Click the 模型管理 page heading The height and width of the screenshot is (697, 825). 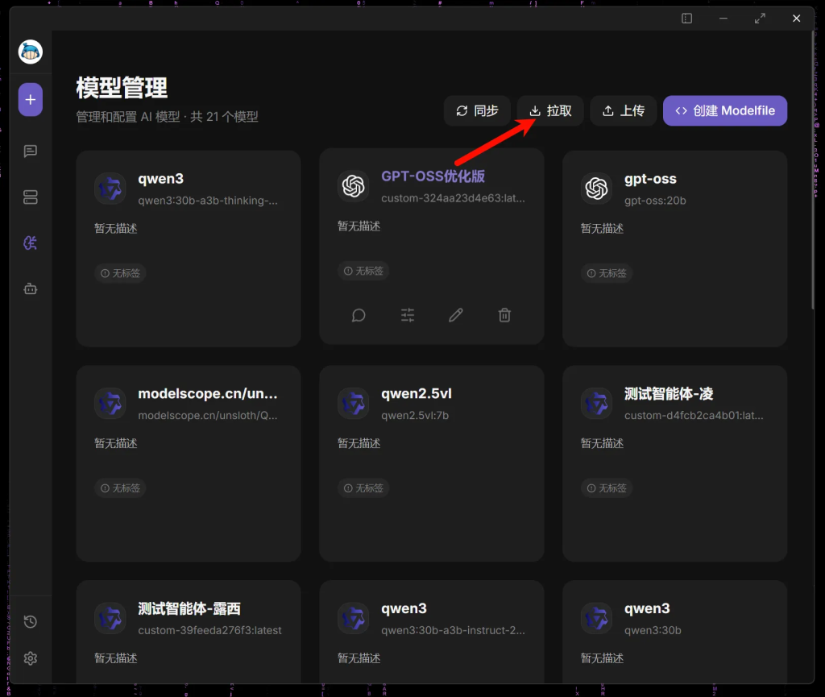[122, 88]
